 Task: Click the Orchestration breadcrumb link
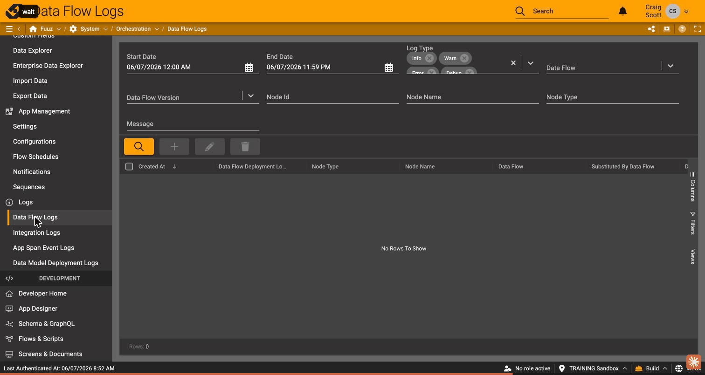point(133,29)
